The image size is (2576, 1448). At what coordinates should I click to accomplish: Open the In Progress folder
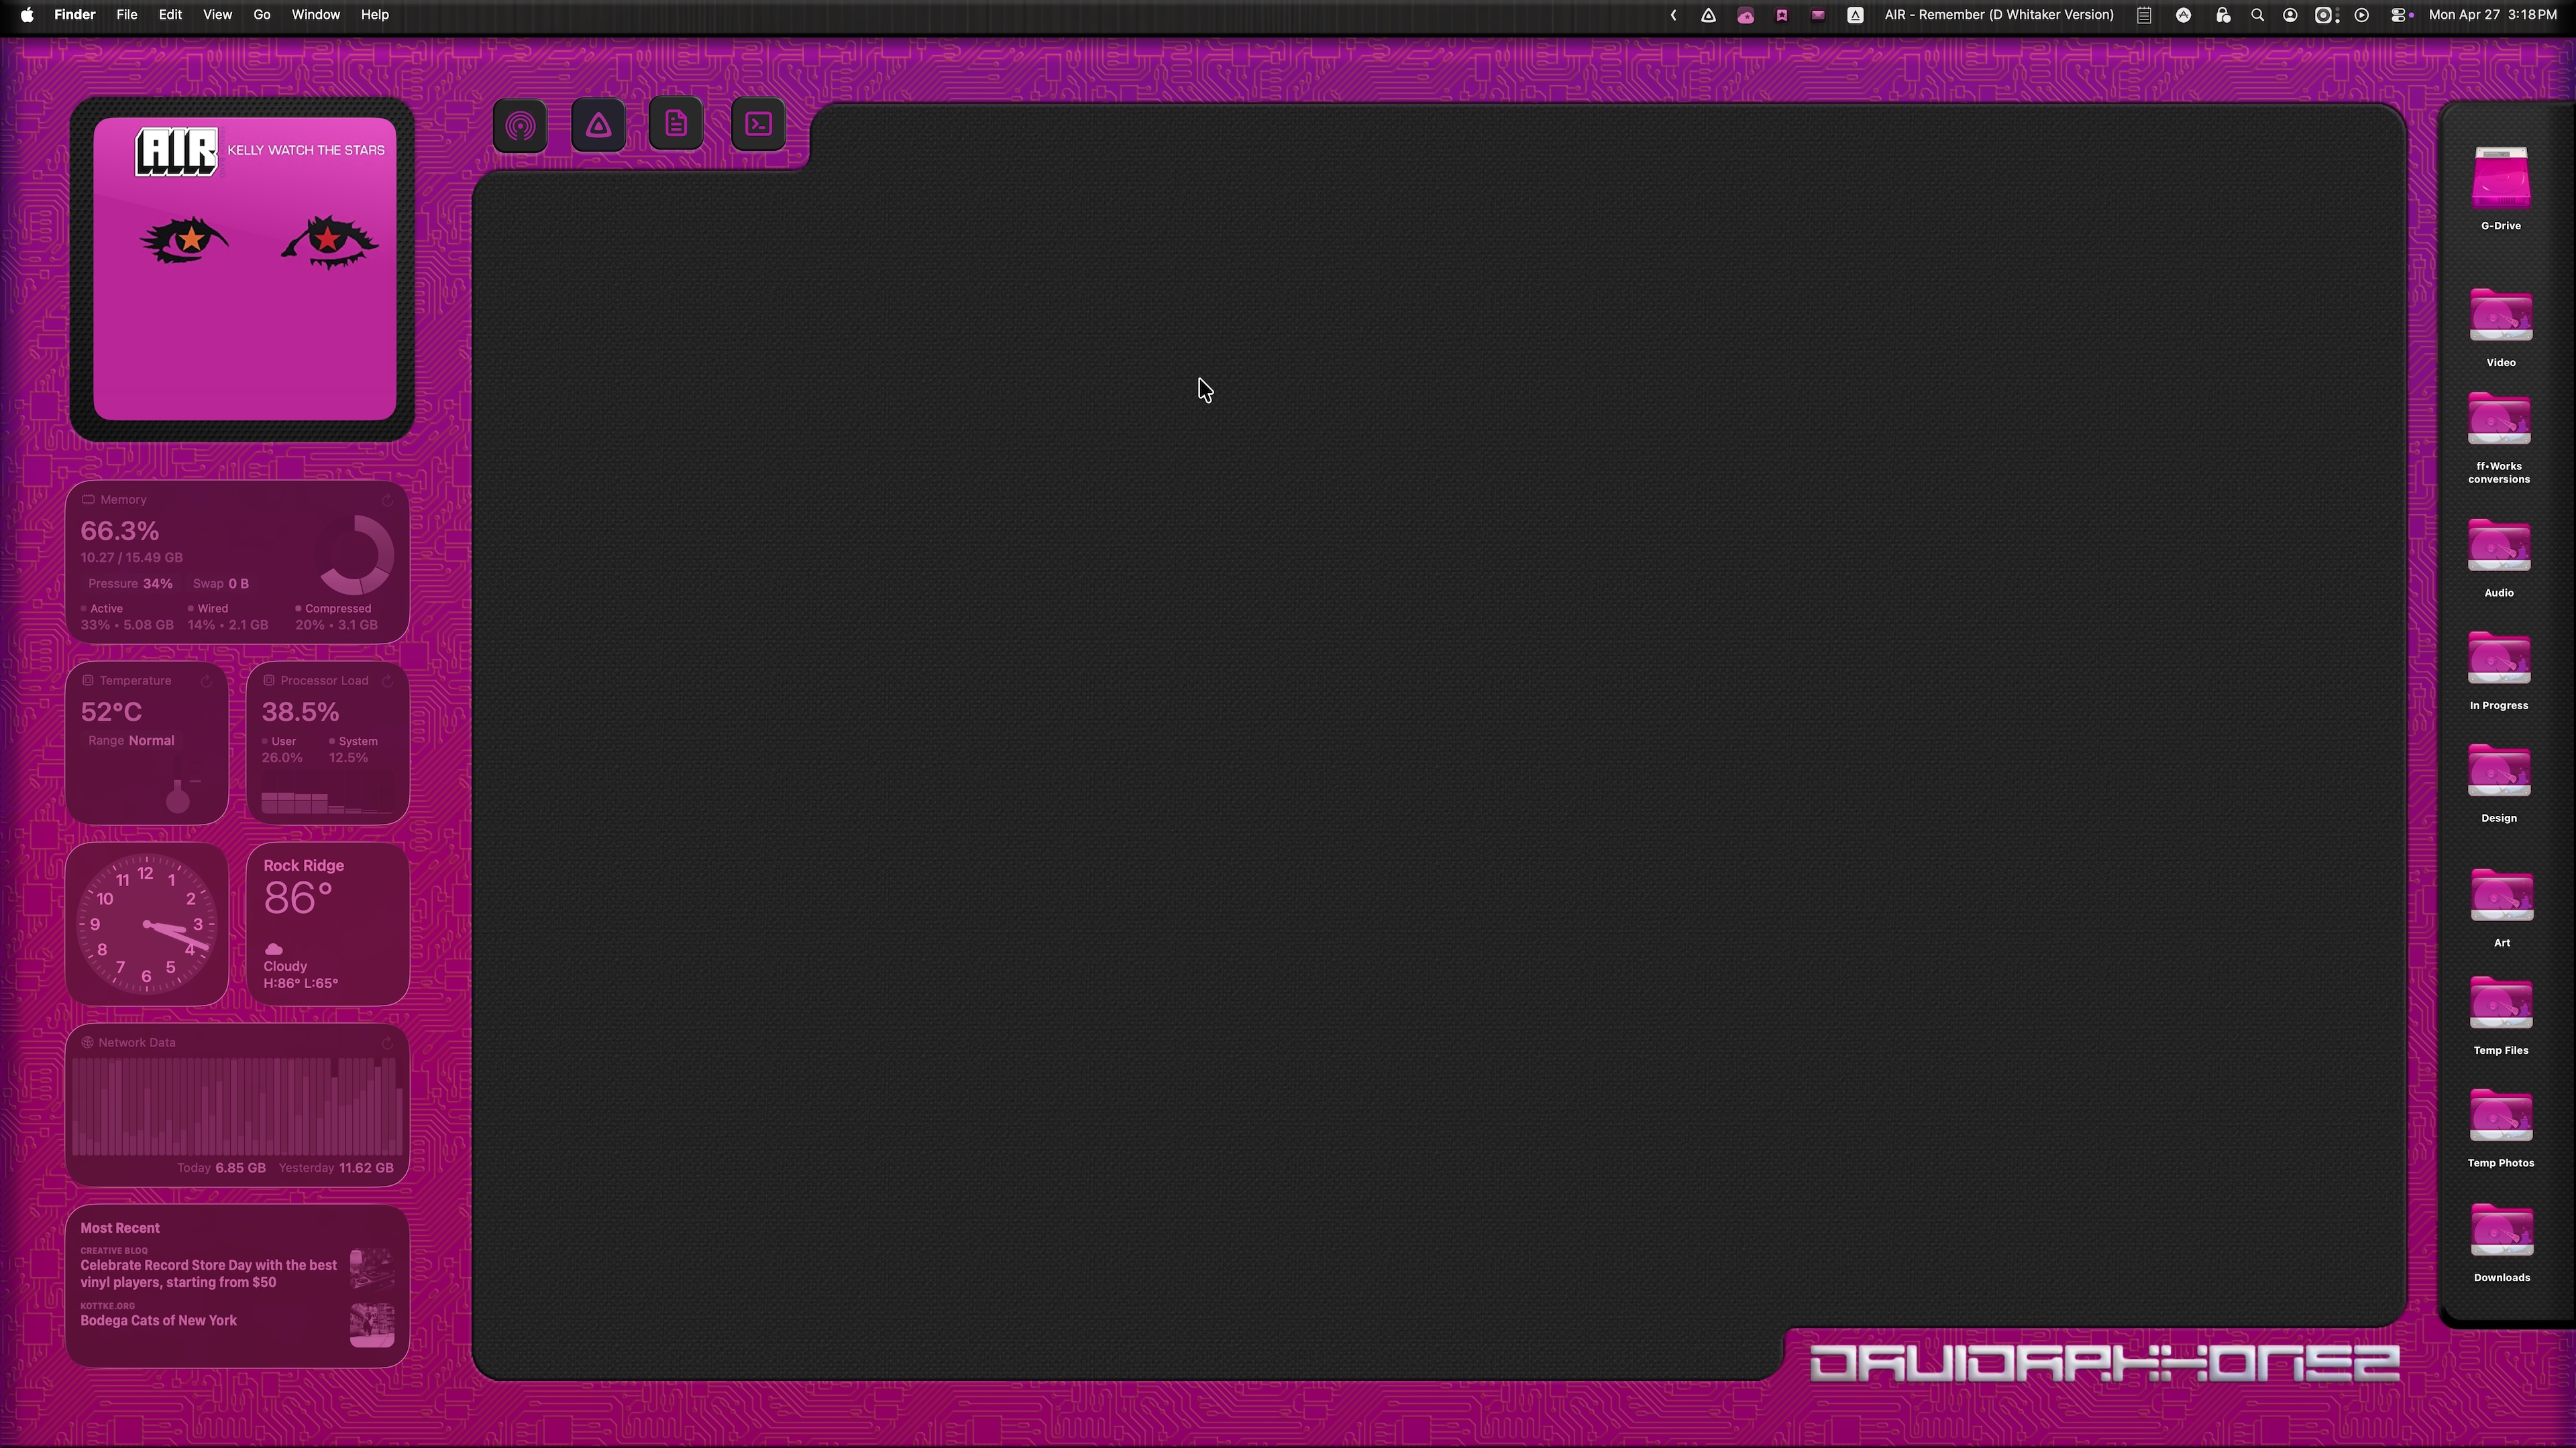2499,658
